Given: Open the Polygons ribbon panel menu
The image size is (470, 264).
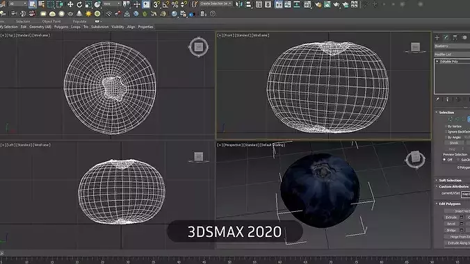Looking at the screenshot, I should [61, 27].
